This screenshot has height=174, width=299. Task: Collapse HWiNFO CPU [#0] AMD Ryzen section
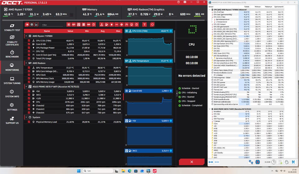[210, 10]
